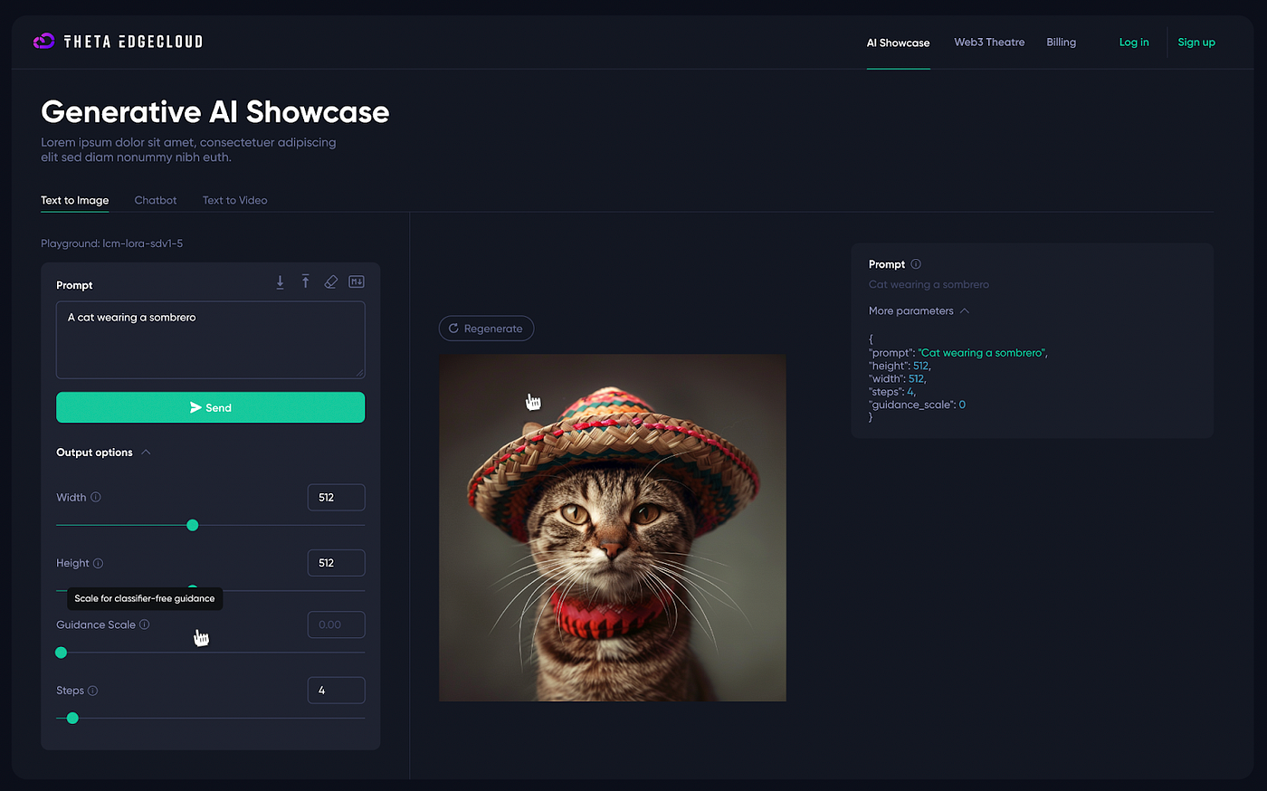Screen dimensions: 1267x791
Task: Open the Text to Video tab
Action: 235,200
